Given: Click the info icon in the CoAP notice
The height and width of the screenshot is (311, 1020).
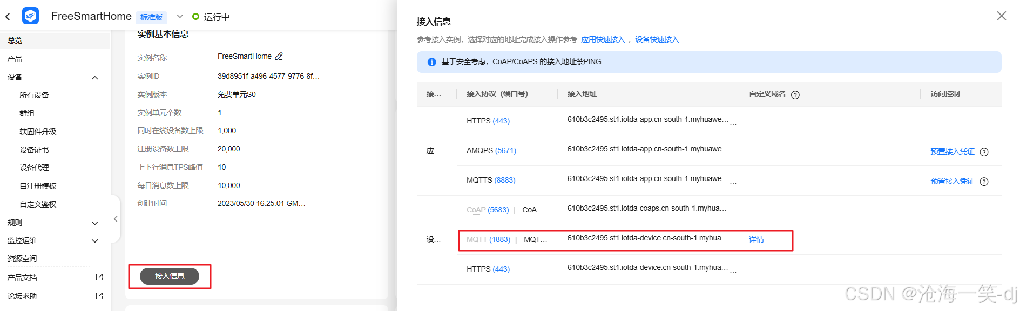Looking at the screenshot, I should 432,62.
